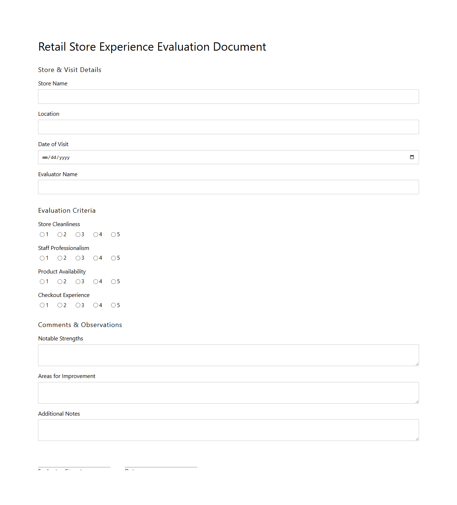Click the Comments & Observations heading

coord(80,324)
